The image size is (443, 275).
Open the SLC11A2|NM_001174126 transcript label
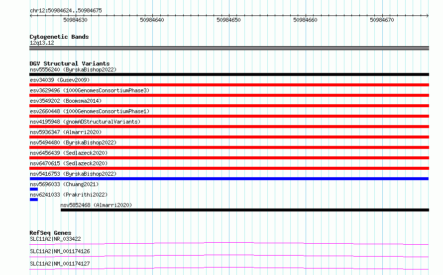click(60, 251)
